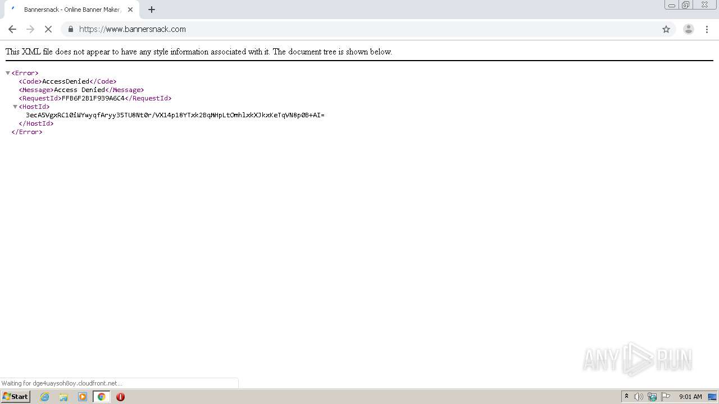Screen dimensions: 719x404
Task: Collapse the HostId XML node
Action: (x=15, y=107)
